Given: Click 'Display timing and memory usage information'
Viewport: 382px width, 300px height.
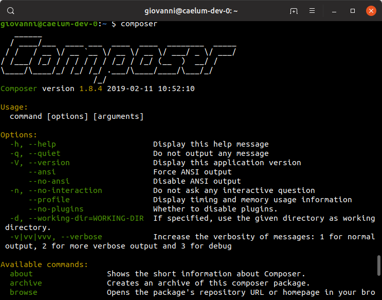Looking at the screenshot, I should click(x=252, y=200).
